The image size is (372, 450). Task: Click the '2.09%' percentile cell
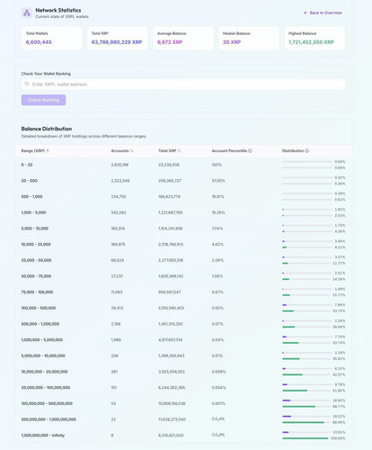click(x=217, y=260)
